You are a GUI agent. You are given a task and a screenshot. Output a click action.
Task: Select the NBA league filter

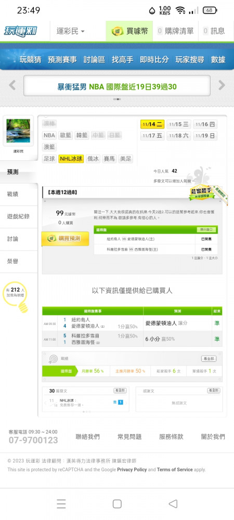(49, 135)
